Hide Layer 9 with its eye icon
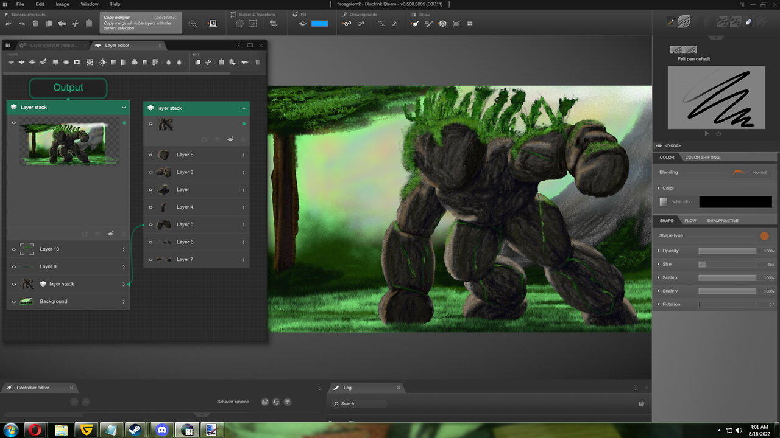 (x=14, y=267)
